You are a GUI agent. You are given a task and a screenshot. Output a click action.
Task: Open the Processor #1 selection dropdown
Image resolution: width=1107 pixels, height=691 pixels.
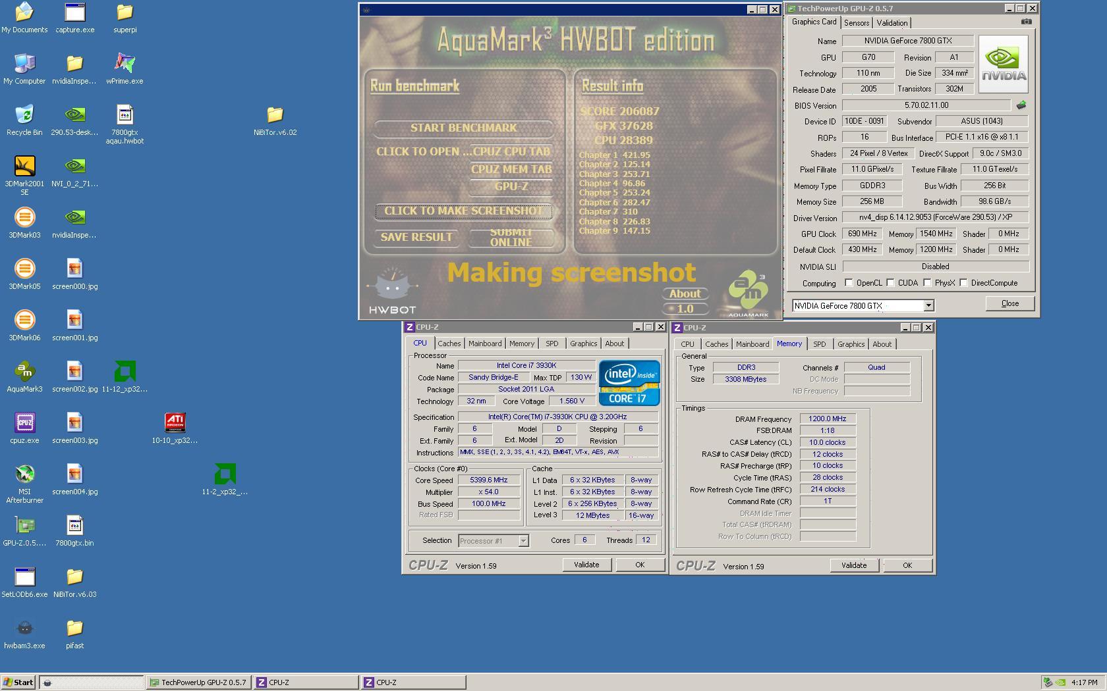click(x=523, y=541)
